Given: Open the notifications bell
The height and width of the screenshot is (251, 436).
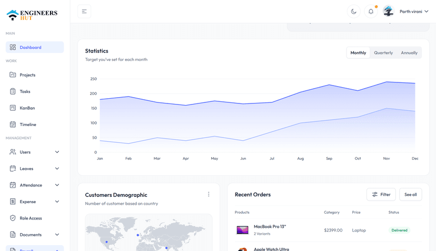Looking at the screenshot, I should pyautogui.click(x=371, y=12).
